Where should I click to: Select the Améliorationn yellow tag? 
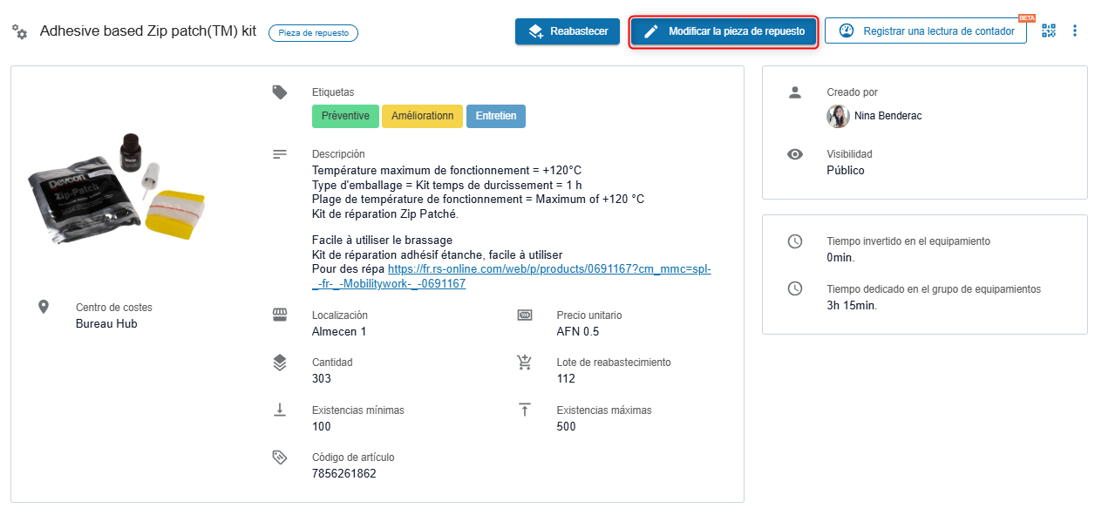(422, 116)
